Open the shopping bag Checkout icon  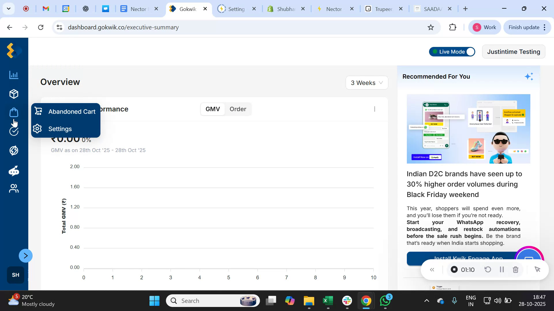(x=14, y=112)
